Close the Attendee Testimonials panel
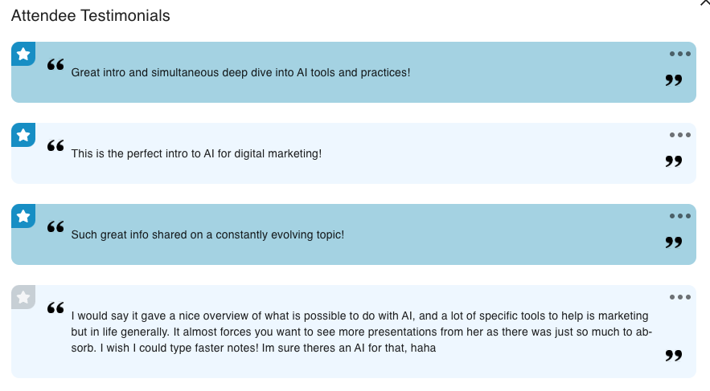The width and height of the screenshot is (710, 391). [x=705, y=2]
